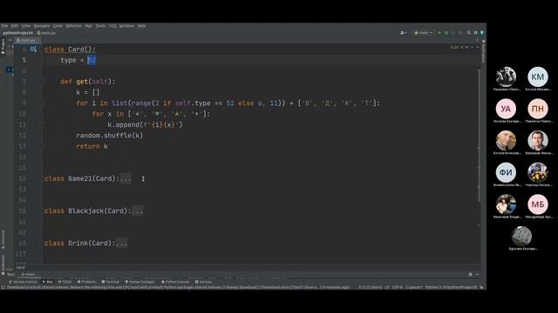Screen dimensions: 558x313
Task: Open the Tools menu
Action: [100, 26]
